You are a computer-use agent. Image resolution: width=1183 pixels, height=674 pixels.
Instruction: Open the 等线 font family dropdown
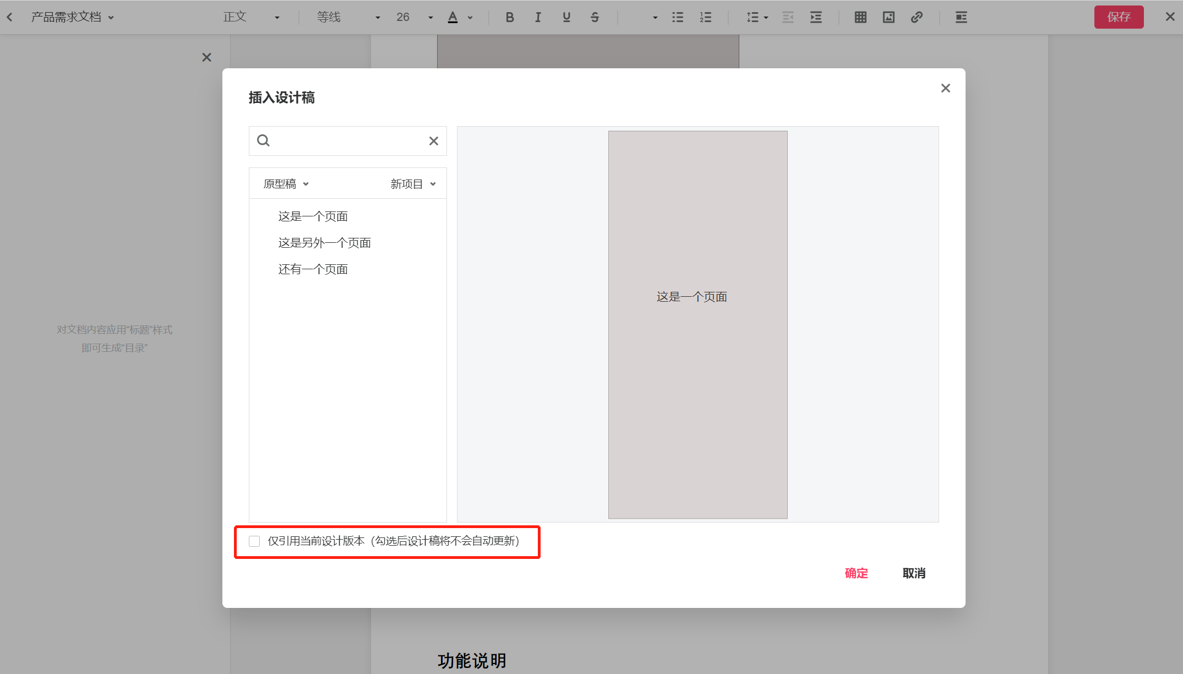pyautogui.click(x=348, y=17)
